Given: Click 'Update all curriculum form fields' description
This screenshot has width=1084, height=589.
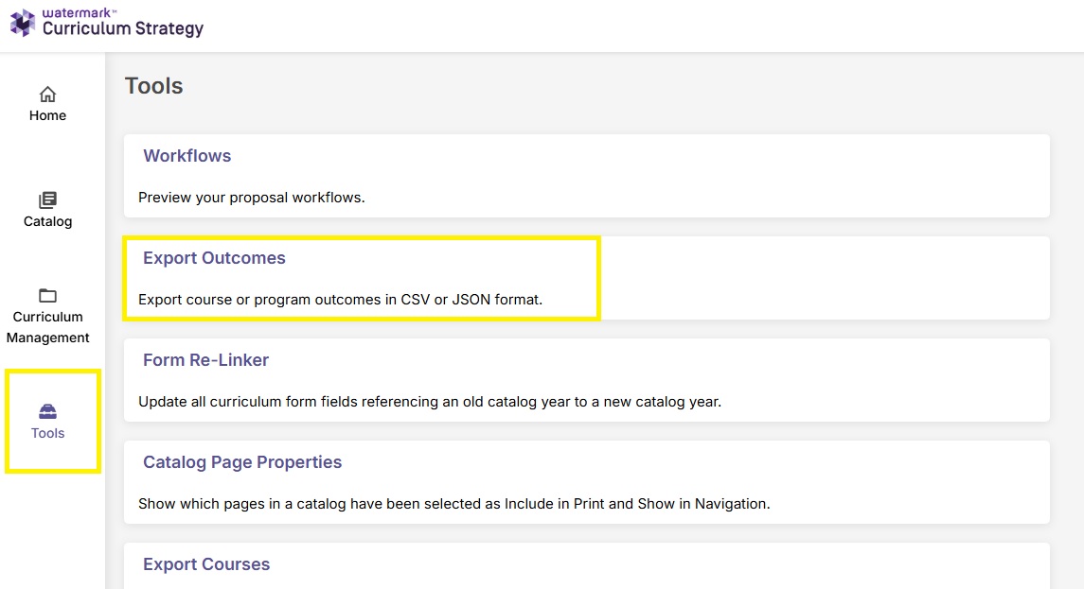Looking at the screenshot, I should point(430,402).
